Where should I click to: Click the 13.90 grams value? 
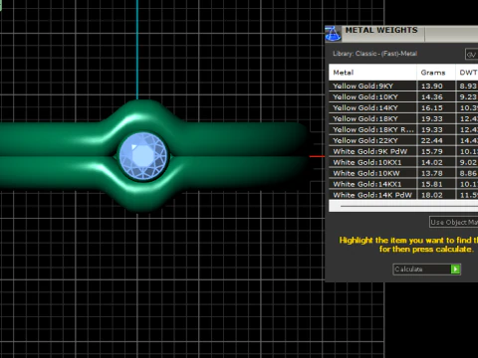(x=432, y=87)
